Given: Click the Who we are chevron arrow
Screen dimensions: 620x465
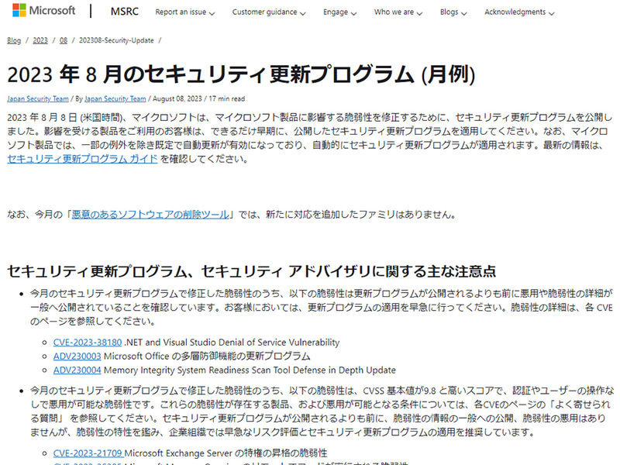Looking at the screenshot, I should (x=419, y=13).
